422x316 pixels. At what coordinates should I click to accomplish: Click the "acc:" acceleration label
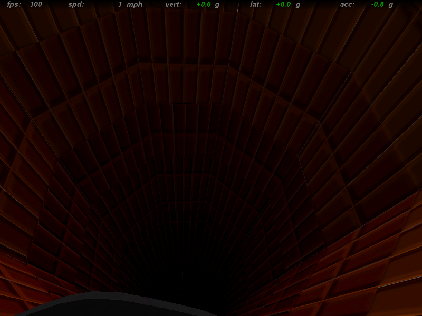pos(347,4)
